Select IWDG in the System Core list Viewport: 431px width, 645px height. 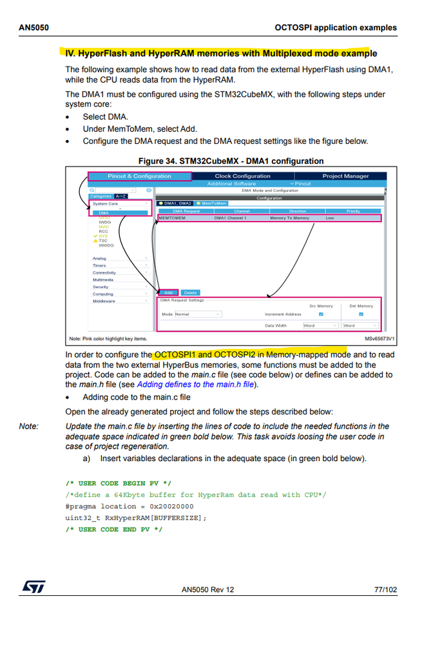pos(104,222)
